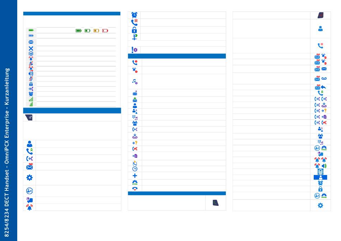This screenshot has height=241, width=341.
Task: Click the envelope with right arrow send icon
Action: [135, 93]
